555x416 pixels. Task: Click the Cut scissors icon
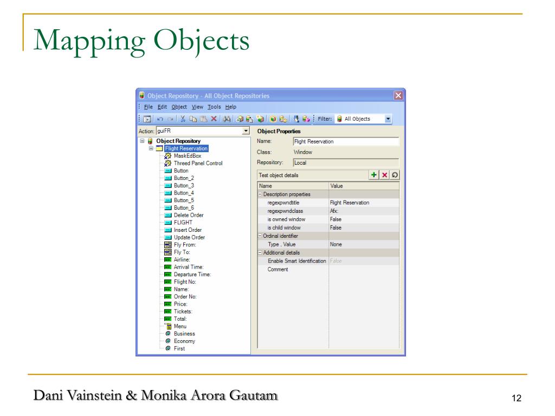pos(183,119)
